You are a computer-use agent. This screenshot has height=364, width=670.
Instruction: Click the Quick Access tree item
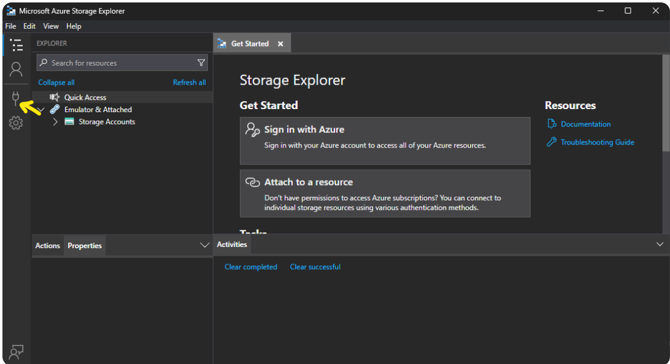[85, 97]
